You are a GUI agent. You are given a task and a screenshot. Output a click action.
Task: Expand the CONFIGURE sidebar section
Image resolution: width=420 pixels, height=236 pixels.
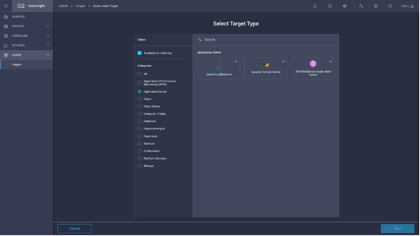coord(26,36)
